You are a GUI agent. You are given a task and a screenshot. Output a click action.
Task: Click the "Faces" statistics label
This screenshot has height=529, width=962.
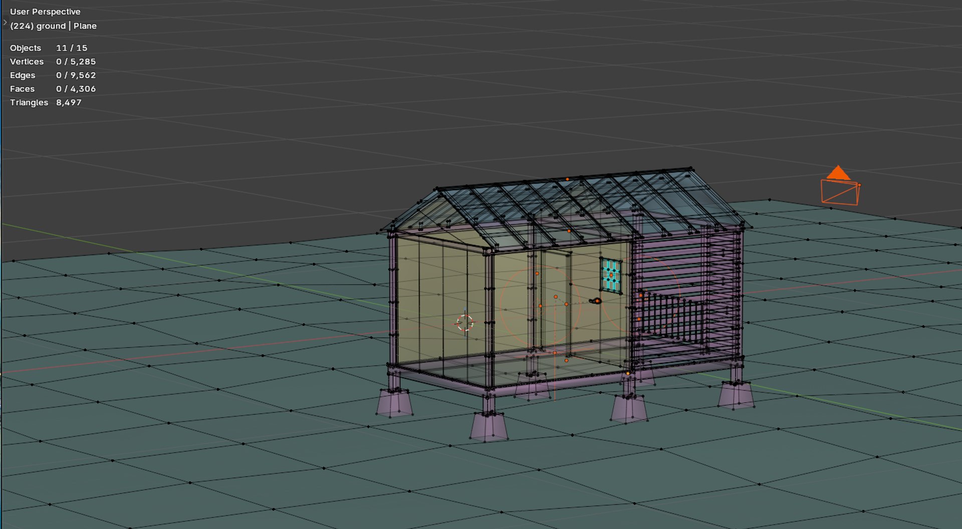[x=23, y=89]
